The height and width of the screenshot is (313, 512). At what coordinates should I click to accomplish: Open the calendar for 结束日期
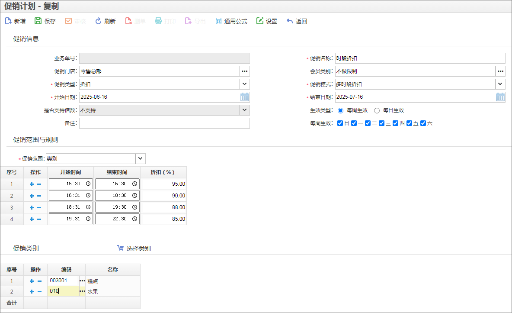coord(500,97)
